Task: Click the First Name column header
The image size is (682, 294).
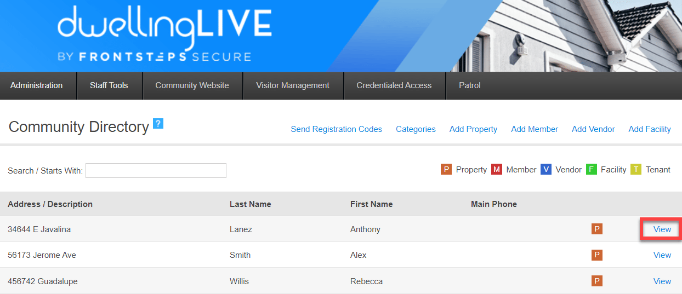Action: pos(372,204)
